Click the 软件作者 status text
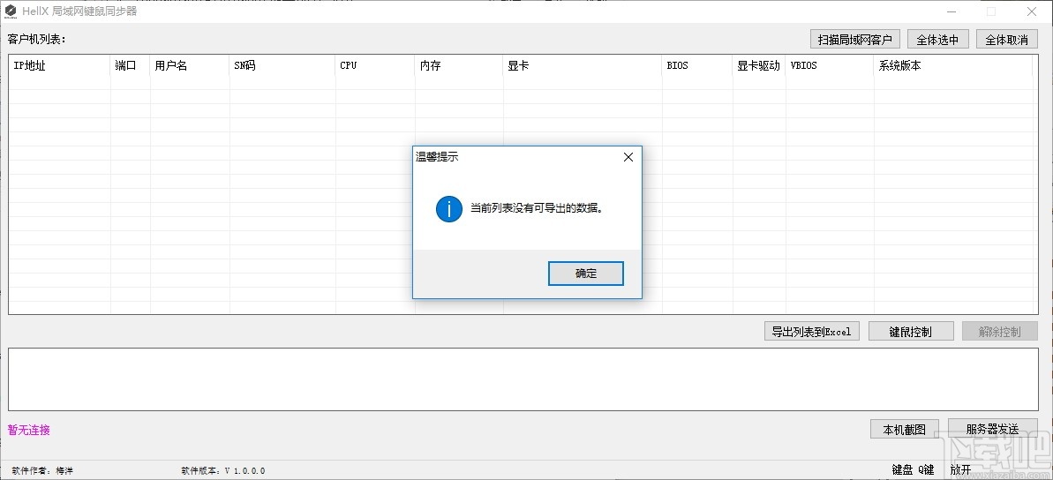 click(42, 470)
